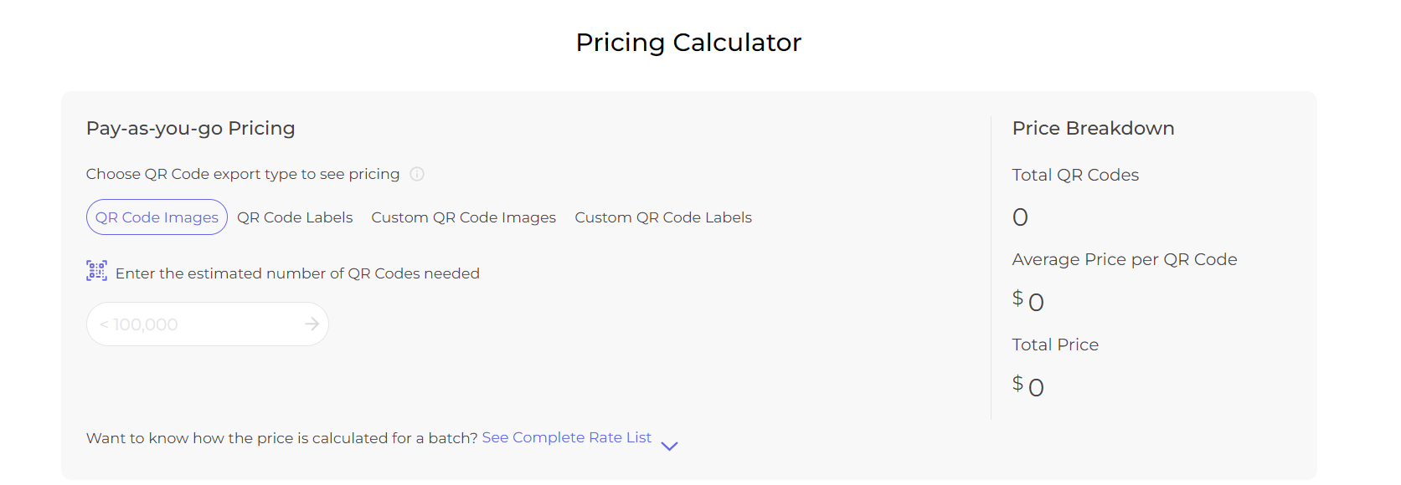This screenshot has width=1401, height=485.
Task: Switch to QR Code Labels pricing
Action: pyautogui.click(x=295, y=217)
